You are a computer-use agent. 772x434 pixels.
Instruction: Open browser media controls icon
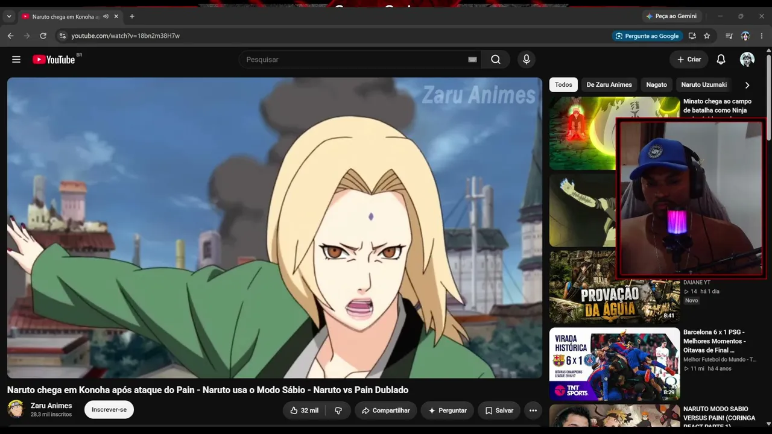[x=729, y=36]
